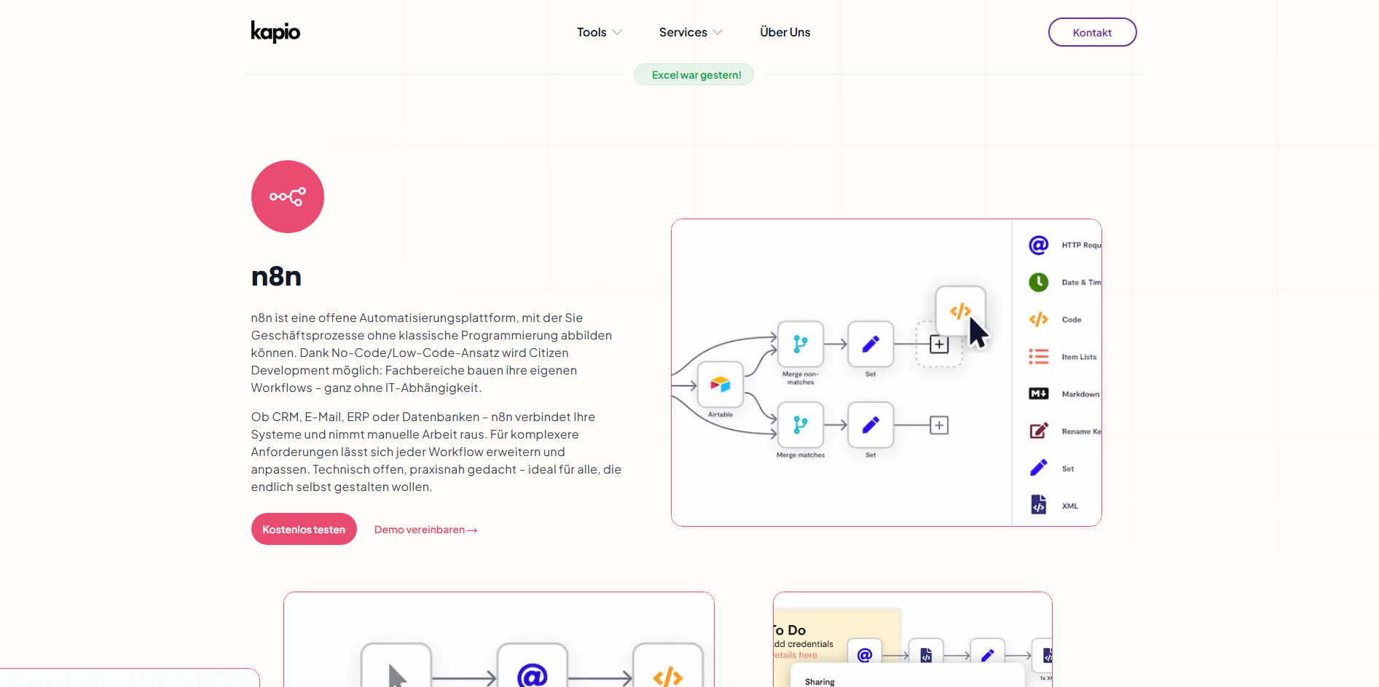Click the Merge non-matches node
Viewport: 1379px width, 687px height.
click(x=800, y=344)
